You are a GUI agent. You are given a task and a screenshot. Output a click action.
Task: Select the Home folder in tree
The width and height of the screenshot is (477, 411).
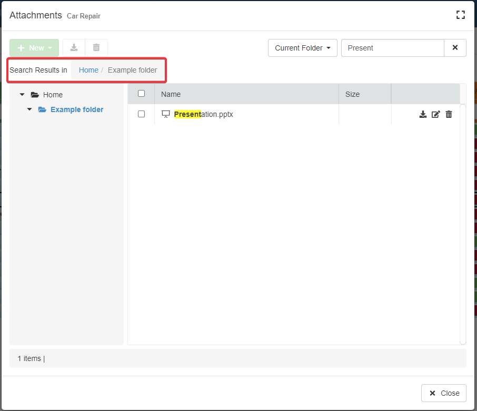coord(53,95)
